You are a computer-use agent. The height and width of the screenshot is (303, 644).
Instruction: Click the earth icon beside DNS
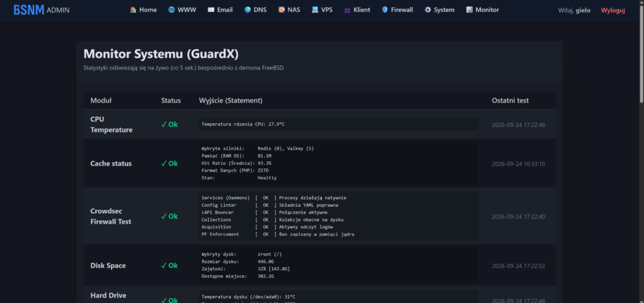(x=247, y=10)
